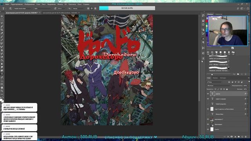Open the layer filter kind dropdown
The image size is (251, 141).
(x=215, y=82)
